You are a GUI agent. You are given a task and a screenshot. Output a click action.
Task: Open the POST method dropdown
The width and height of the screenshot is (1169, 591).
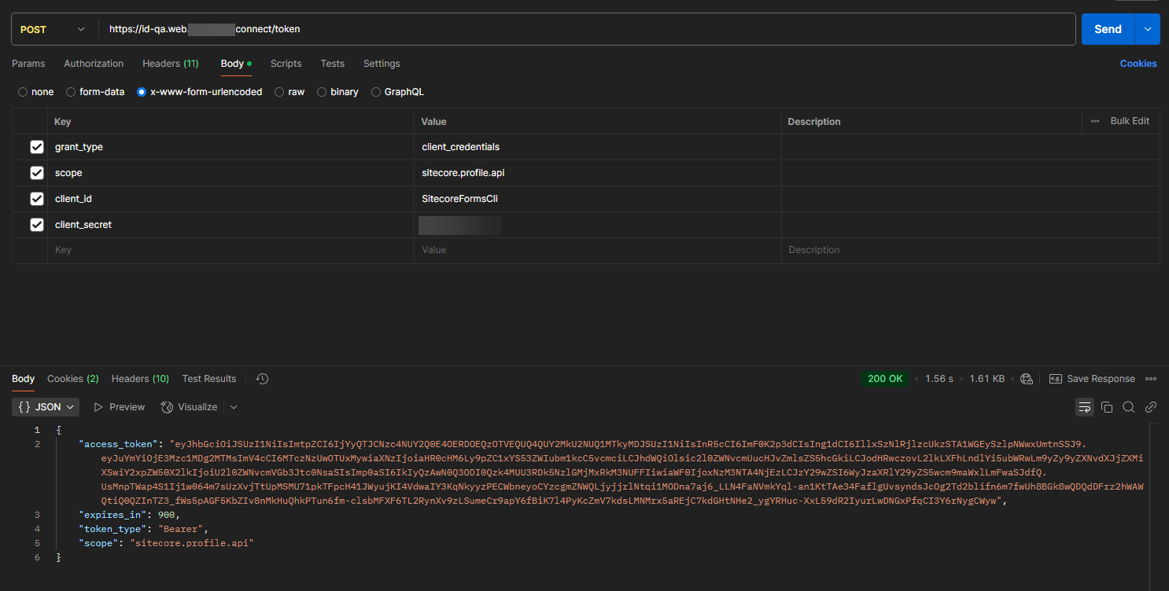[52, 29]
